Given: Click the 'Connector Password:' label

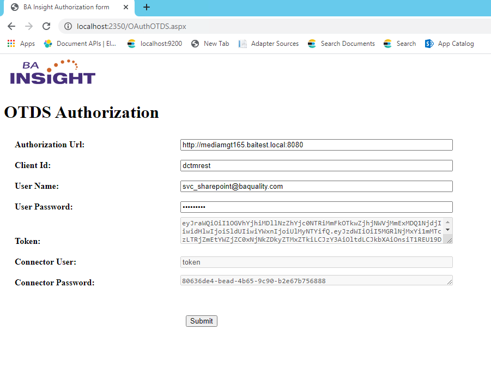Looking at the screenshot, I should pyautogui.click(x=55, y=283).
